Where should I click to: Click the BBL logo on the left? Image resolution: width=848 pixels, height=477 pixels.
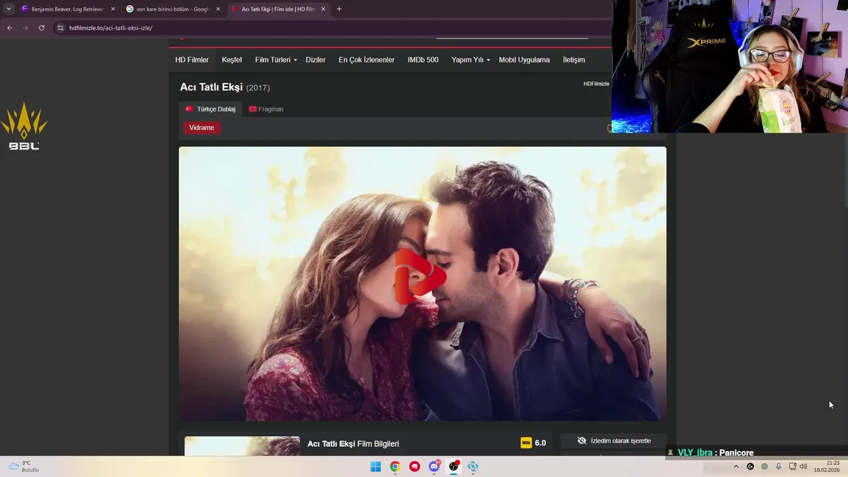[24, 126]
